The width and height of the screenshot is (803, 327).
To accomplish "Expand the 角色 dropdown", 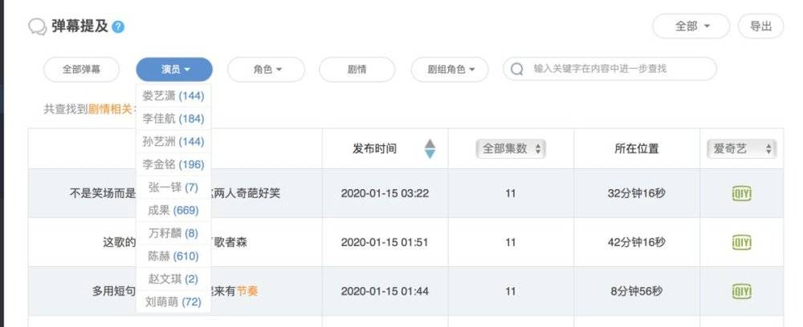I will [267, 70].
